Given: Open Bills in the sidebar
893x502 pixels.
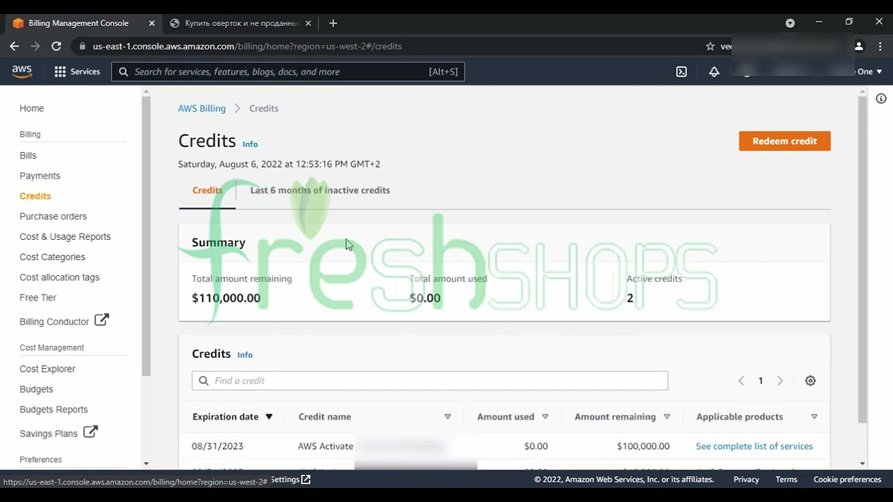Looking at the screenshot, I should pyautogui.click(x=28, y=155).
